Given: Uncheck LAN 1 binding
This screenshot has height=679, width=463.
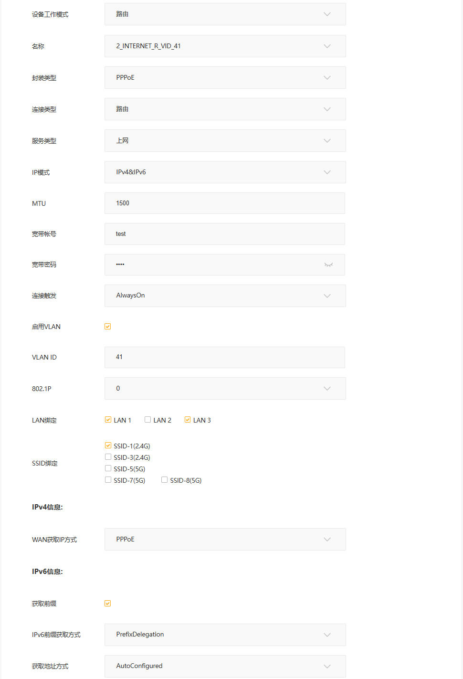Looking at the screenshot, I should (x=108, y=420).
